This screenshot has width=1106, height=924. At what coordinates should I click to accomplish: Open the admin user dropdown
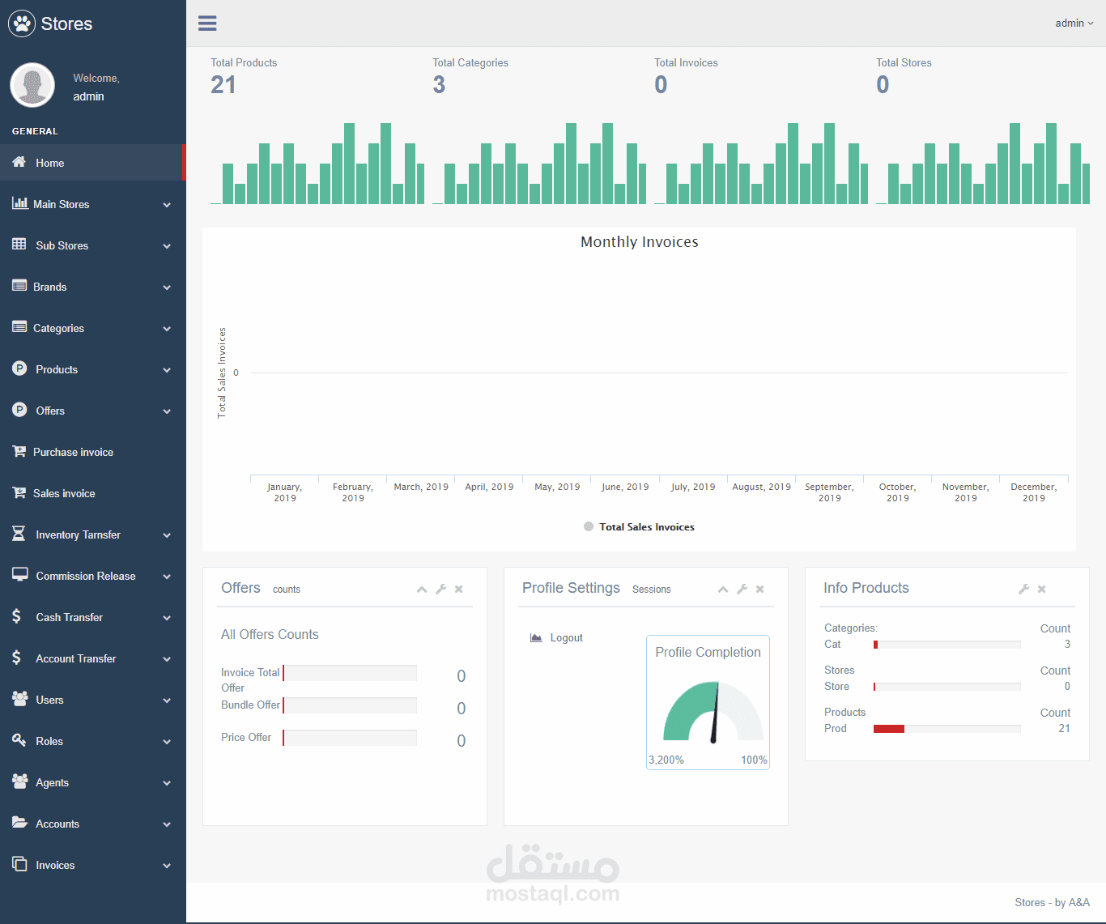(x=1074, y=23)
